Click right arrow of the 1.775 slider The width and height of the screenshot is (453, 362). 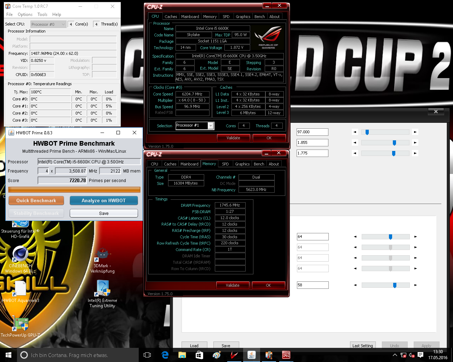coord(415,153)
